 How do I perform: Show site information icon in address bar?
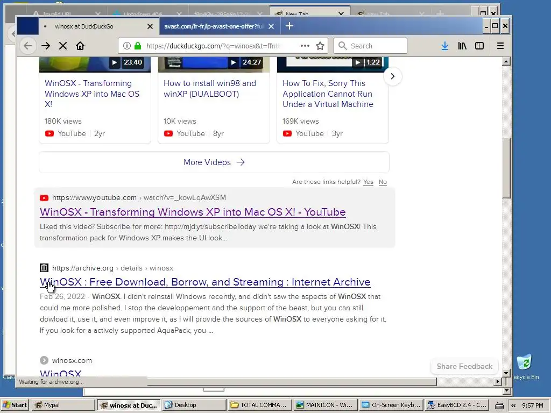click(127, 46)
